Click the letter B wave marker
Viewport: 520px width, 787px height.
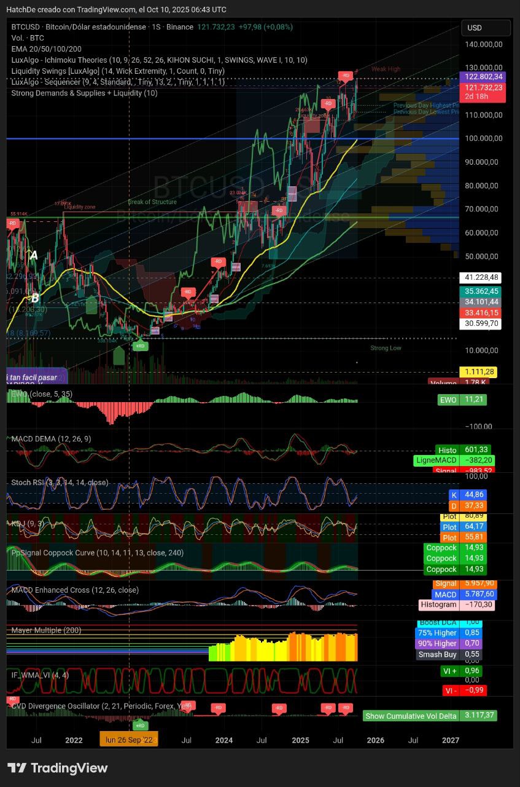pos(35,298)
